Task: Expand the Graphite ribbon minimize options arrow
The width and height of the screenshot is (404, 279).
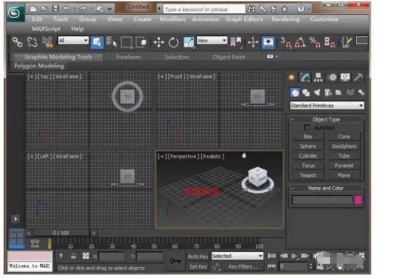Action: (x=277, y=57)
